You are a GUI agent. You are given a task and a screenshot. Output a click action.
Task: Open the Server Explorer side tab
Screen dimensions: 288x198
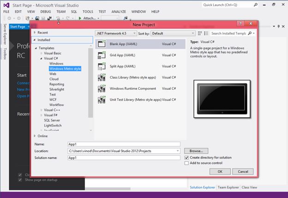point(5,34)
